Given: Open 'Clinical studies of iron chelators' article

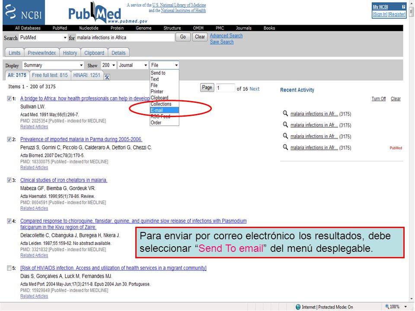Looking at the screenshot, I should pyautogui.click(x=64, y=180).
